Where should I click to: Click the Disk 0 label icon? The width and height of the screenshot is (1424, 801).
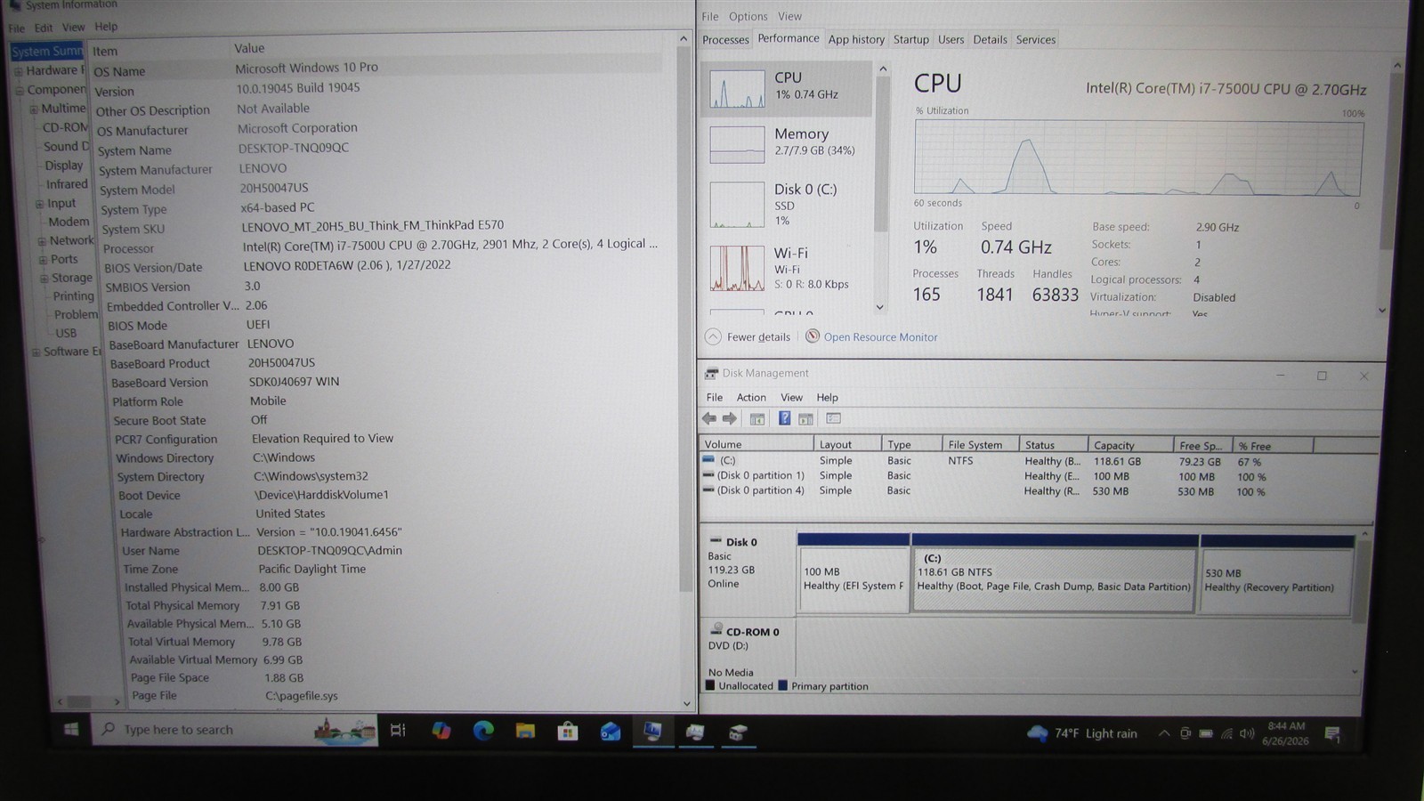[716, 540]
